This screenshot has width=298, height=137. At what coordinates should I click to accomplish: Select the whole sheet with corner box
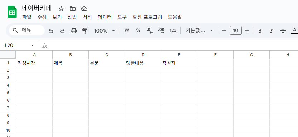pyautogui.click(x=8, y=55)
